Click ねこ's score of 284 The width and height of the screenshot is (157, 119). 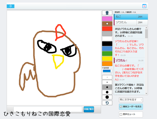(x=140, y=17)
